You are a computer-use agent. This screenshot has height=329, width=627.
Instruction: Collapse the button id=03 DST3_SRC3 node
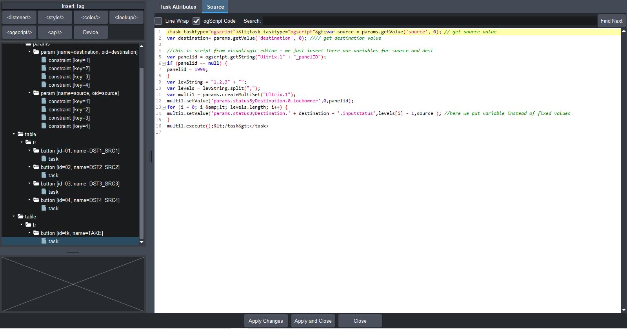29,184
